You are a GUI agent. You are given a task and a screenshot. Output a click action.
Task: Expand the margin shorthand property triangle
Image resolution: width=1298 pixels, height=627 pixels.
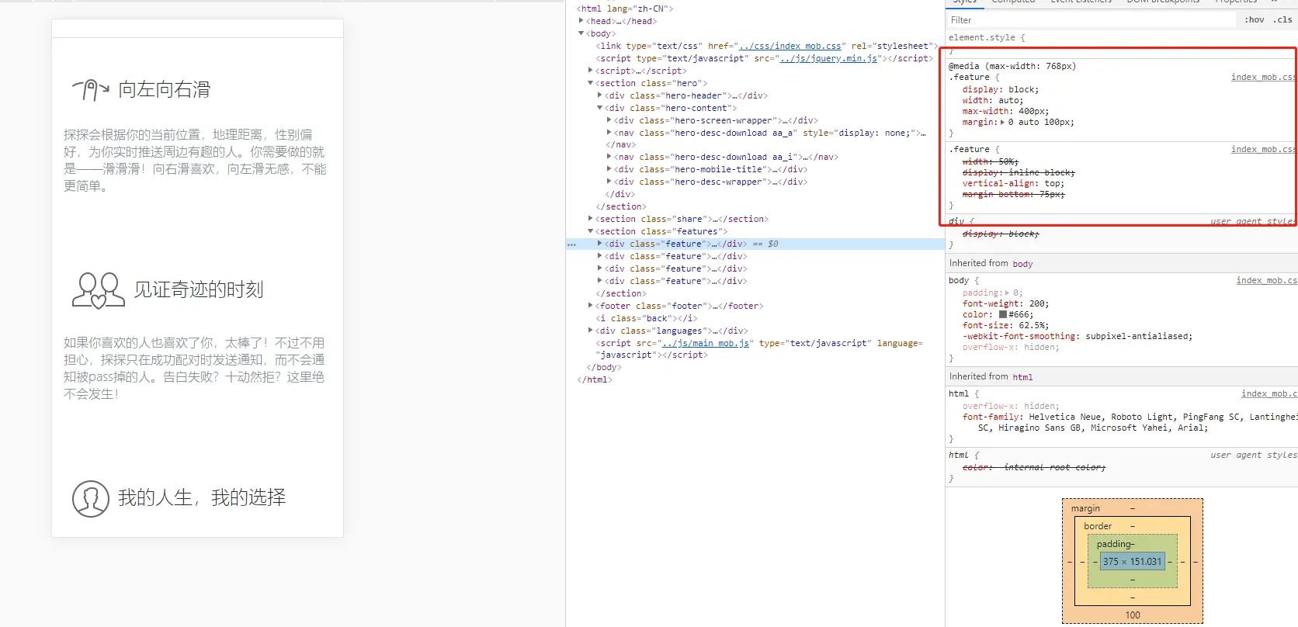1002,123
